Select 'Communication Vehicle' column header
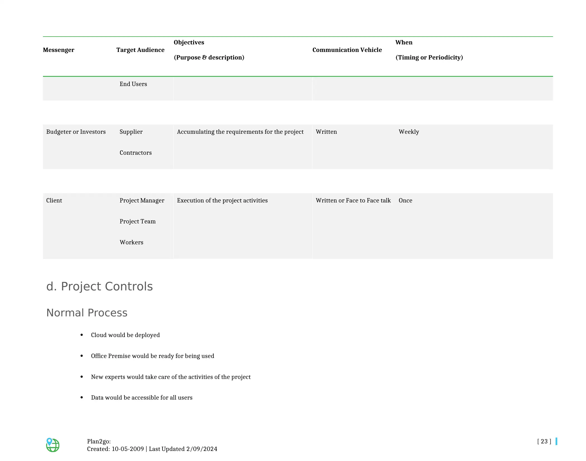The width and height of the screenshot is (586, 461). [347, 50]
